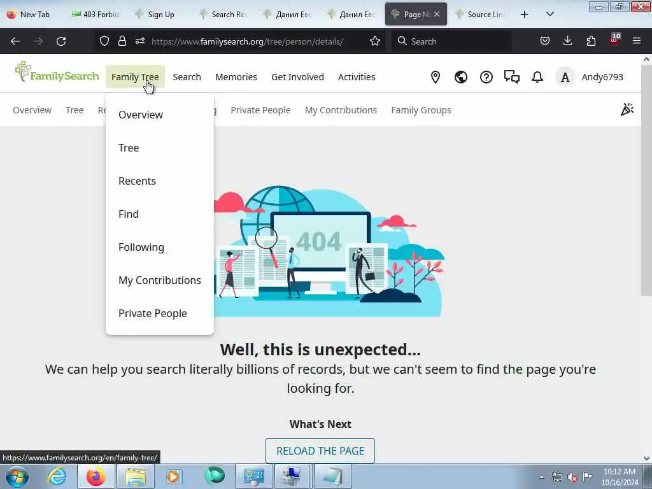This screenshot has width=652, height=489.
Task: Open the media player taskbar icon
Action: tap(173, 476)
